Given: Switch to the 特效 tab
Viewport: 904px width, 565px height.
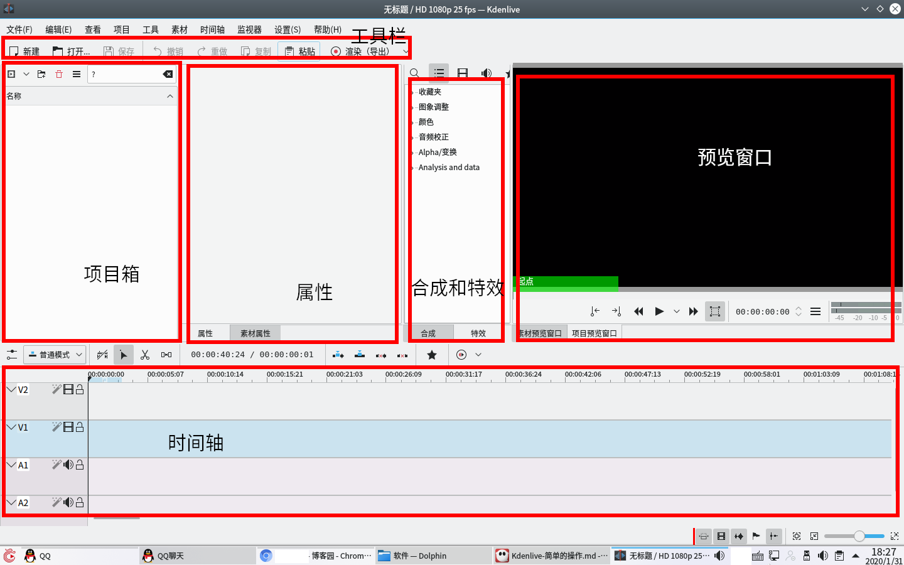Looking at the screenshot, I should point(478,333).
